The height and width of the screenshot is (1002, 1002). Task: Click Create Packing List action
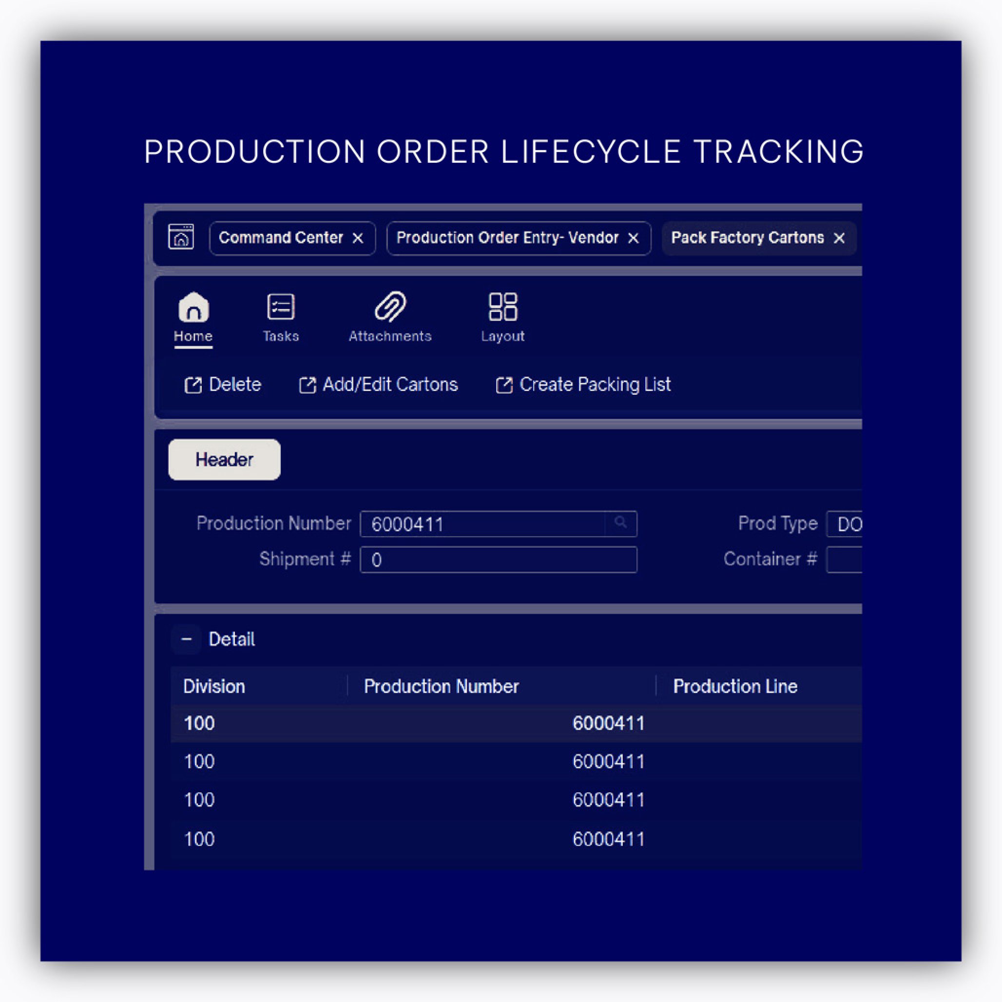583,385
